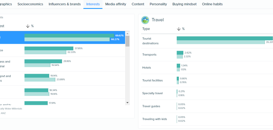Viewport: 273px width, 130px height.
Task: Click the scrollbar up arrow in the interests list
Action: coord(127,33)
